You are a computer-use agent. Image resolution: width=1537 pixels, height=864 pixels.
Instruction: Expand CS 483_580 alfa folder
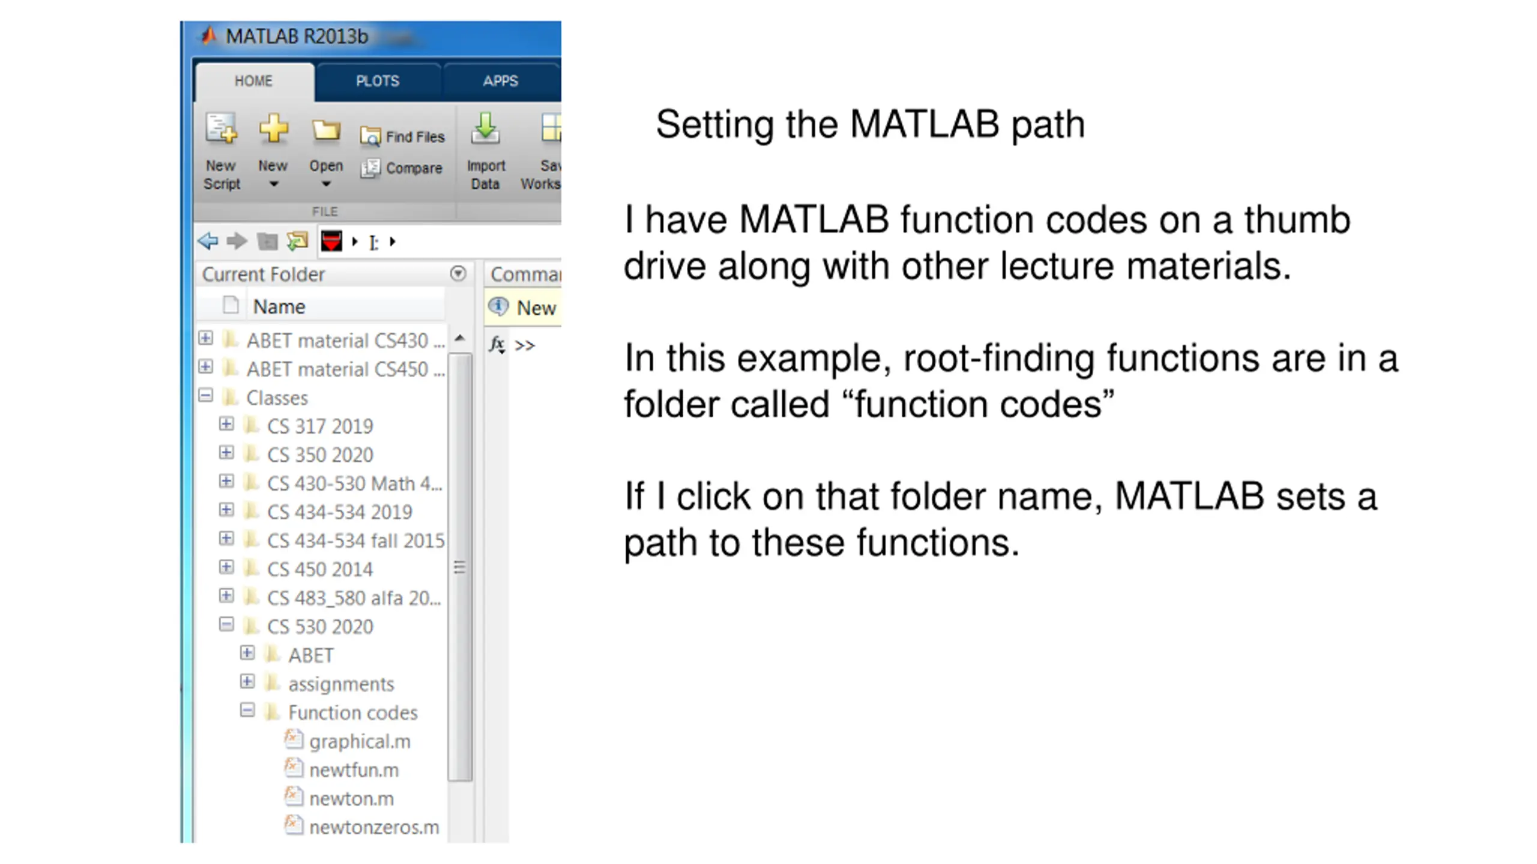[226, 596]
